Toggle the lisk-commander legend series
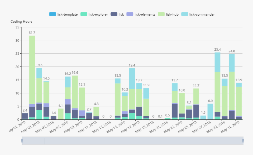 coord(198,14)
